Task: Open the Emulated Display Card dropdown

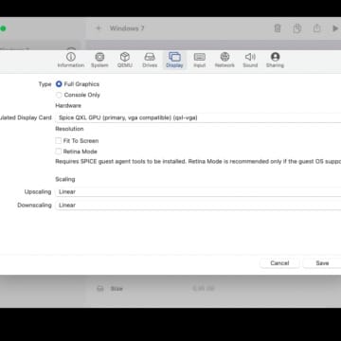Action: (198, 117)
